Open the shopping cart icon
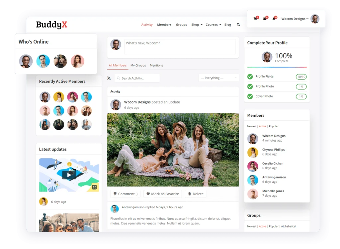The width and height of the screenshot is (340, 249). click(x=255, y=19)
